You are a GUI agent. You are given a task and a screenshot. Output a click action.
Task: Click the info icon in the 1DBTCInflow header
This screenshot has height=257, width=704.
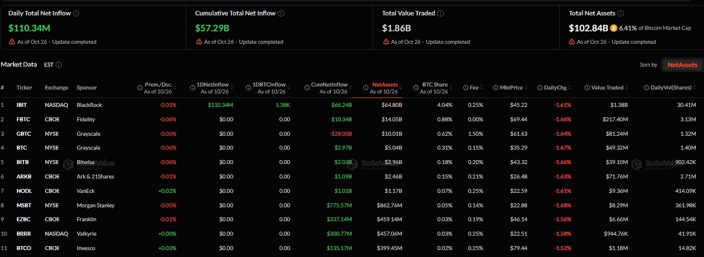[248, 87]
